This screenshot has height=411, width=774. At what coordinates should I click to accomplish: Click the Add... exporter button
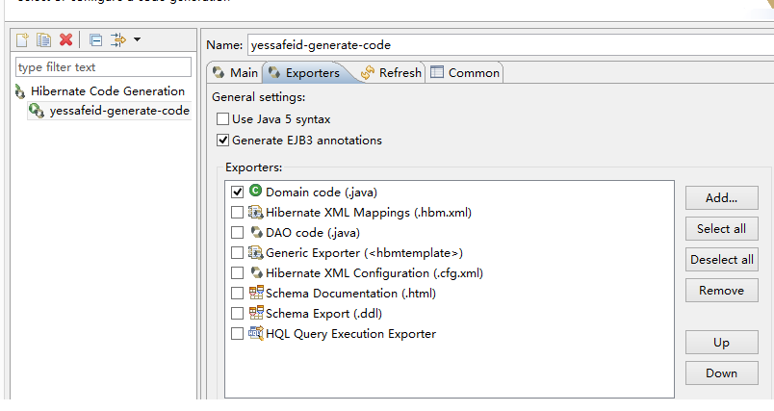pyautogui.click(x=721, y=198)
